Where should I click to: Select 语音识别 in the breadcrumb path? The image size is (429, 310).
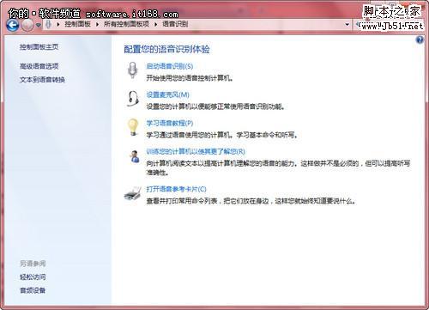coord(175,24)
